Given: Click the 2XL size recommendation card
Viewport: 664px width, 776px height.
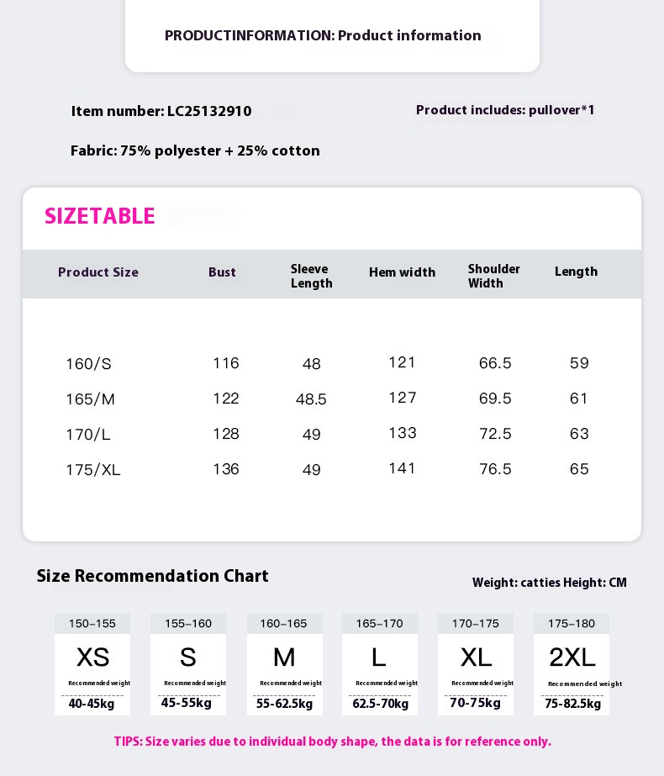Looking at the screenshot, I should [572, 664].
